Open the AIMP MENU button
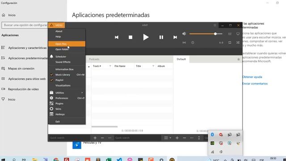The width and height of the screenshot is (286, 161). (56, 25)
